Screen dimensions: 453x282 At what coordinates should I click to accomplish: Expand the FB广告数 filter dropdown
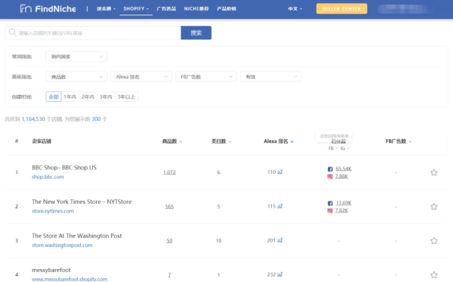point(206,77)
